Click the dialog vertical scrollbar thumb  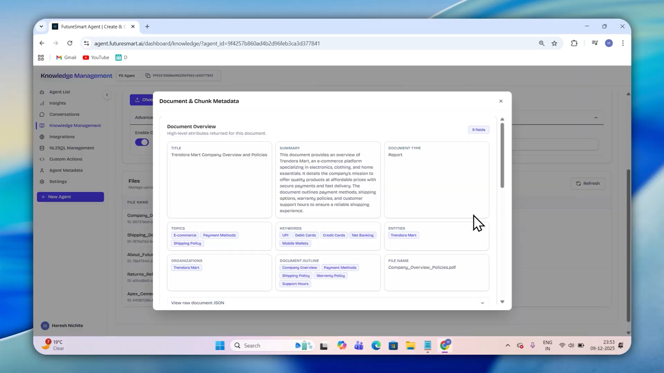[502, 156]
